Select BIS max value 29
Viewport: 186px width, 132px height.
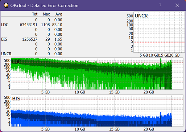click(x=47, y=39)
